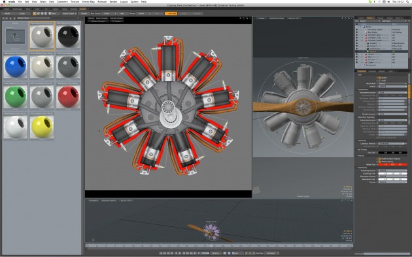
Task: Open the Medium Gloss preset path dropdown
Action: [33, 18]
